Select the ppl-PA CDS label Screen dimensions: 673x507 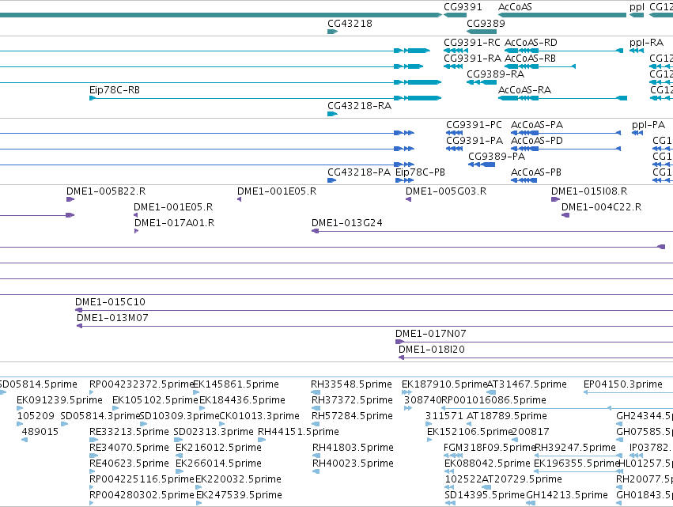(648, 125)
